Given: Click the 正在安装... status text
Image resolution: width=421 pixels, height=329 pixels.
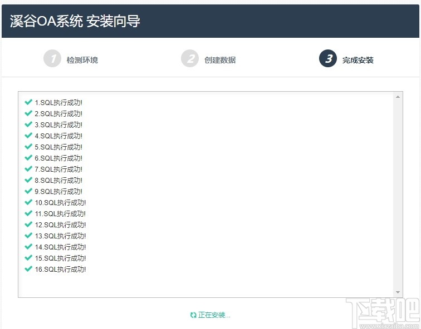Looking at the screenshot, I should click(214, 315).
